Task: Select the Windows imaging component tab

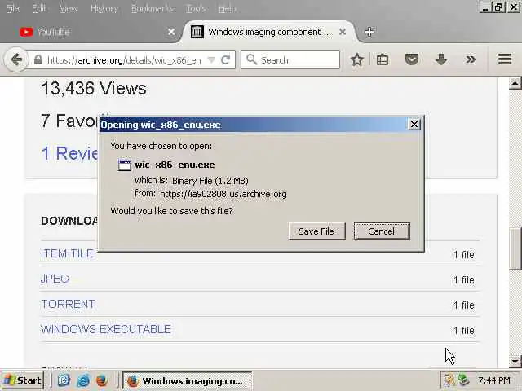Action: (268, 32)
